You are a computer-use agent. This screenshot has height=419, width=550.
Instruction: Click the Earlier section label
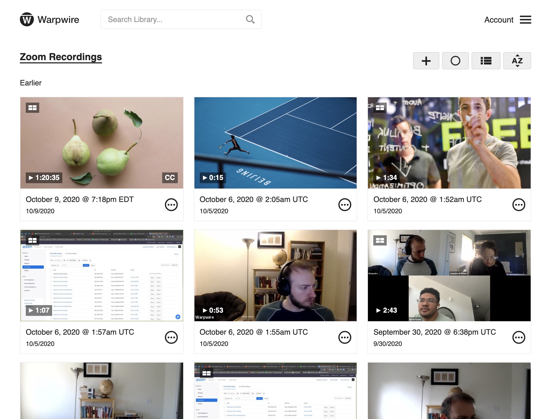[30, 83]
